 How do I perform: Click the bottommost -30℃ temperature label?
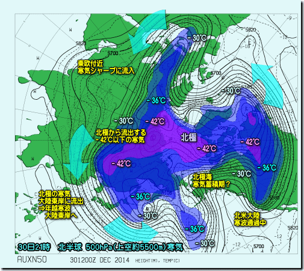pyautogui.click(x=205, y=243)
